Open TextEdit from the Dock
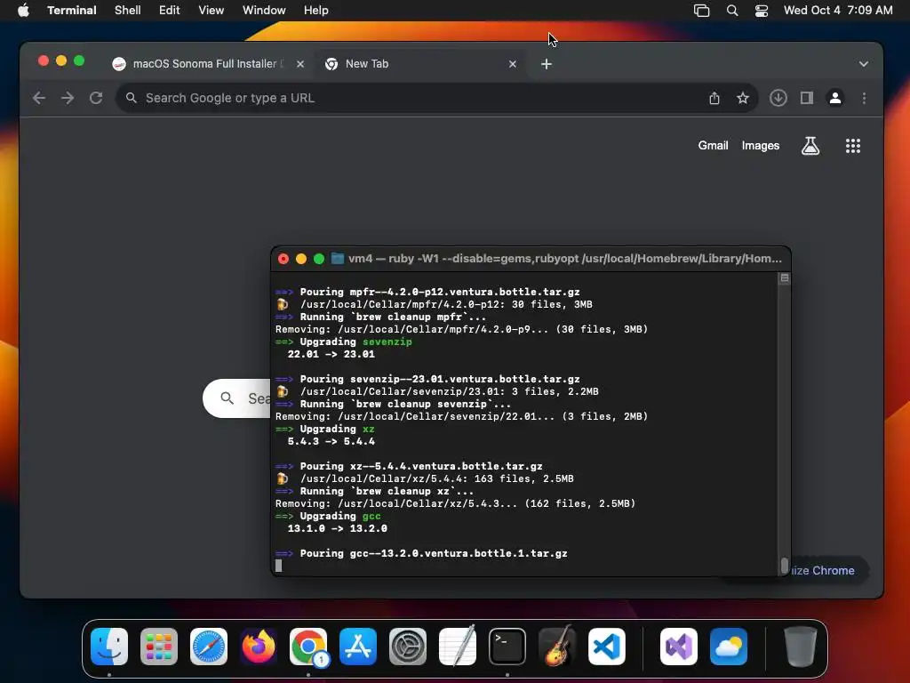910x683 pixels. pyautogui.click(x=458, y=647)
